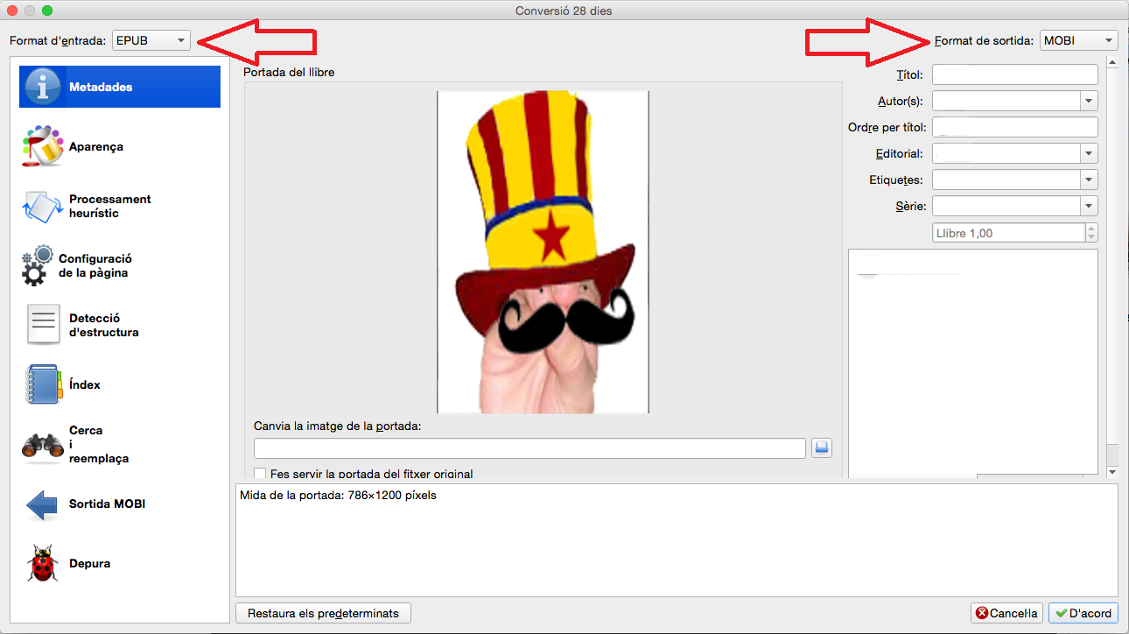The width and height of the screenshot is (1129, 634).
Task: Open the Aparença paint bucket section
Action: (x=42, y=146)
